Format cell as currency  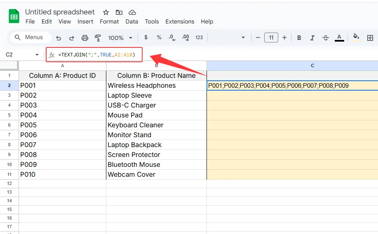(146, 37)
